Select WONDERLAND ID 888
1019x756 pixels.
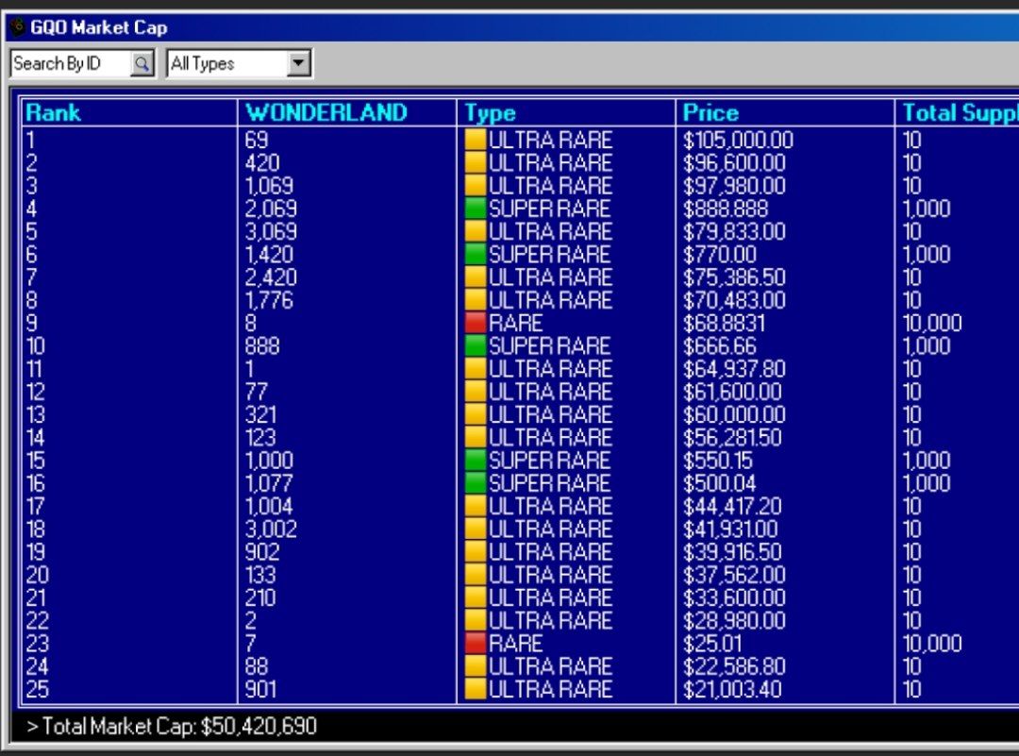(262, 345)
